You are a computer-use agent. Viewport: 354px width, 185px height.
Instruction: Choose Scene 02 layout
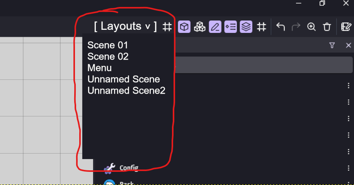click(108, 57)
